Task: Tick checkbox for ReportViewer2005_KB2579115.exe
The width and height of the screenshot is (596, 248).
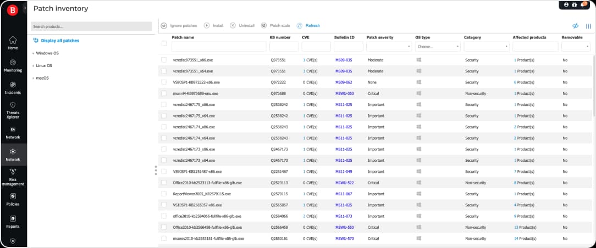Action: [x=164, y=194]
